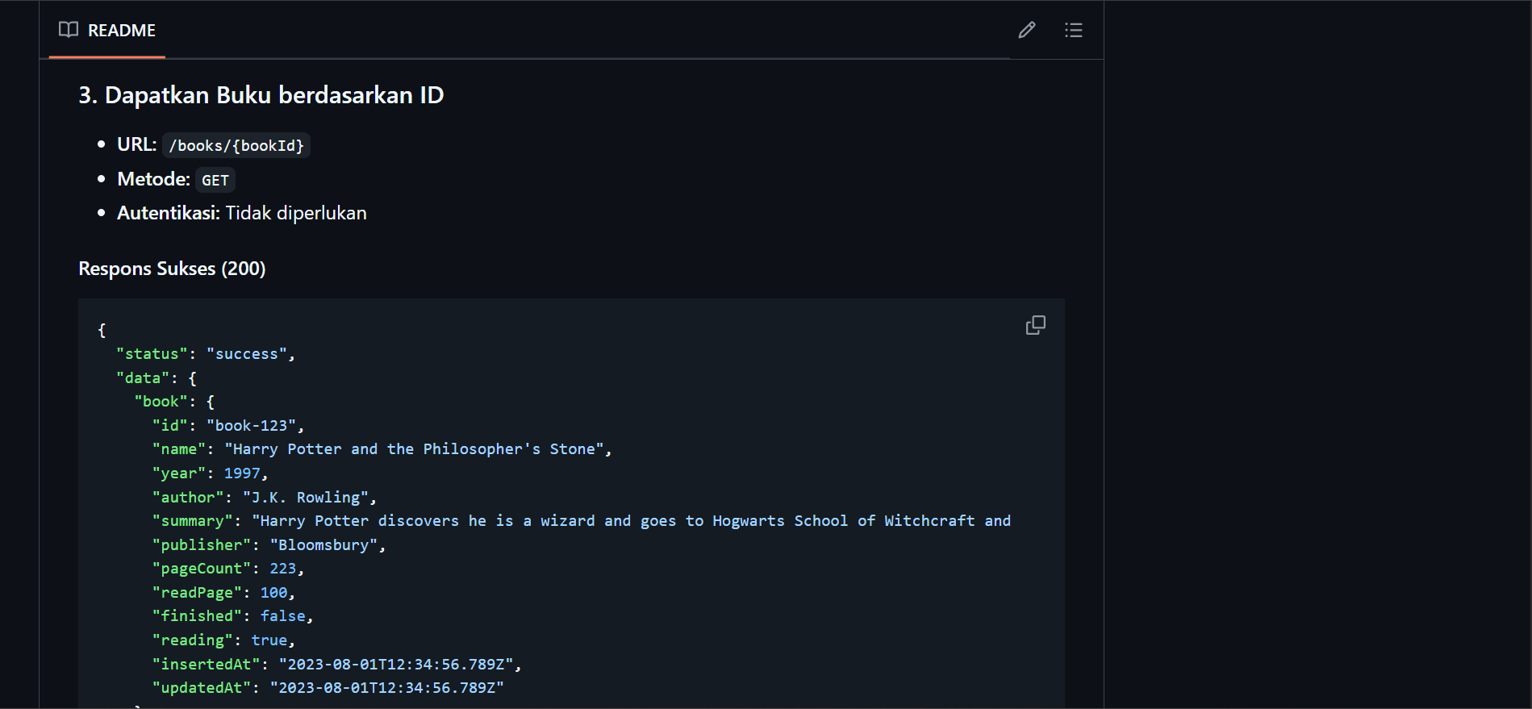Image resolution: width=1532 pixels, height=709 pixels.
Task: Click the "Bloomsbury" publisher value
Action: [x=324, y=545]
